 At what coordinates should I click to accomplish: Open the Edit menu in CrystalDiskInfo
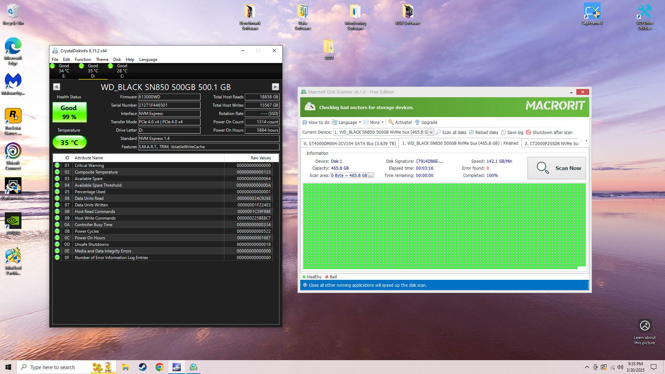click(66, 60)
